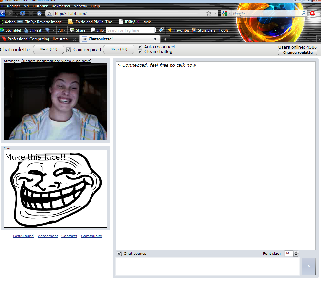Open the Stumblers icon

203,30
